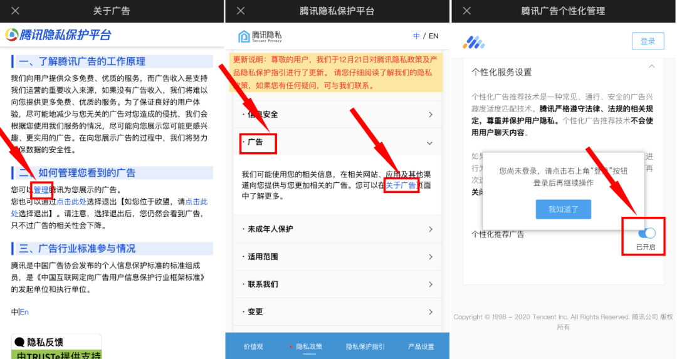Screen dimensions: 677x359
Task: Select the 广告 section heading
Action: [255, 142]
